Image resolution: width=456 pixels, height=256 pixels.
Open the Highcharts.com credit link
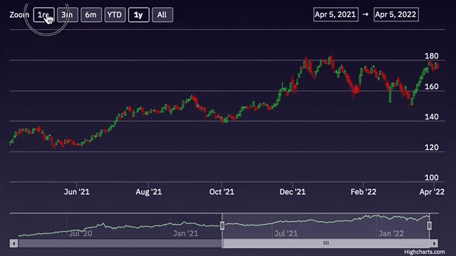[425, 252]
